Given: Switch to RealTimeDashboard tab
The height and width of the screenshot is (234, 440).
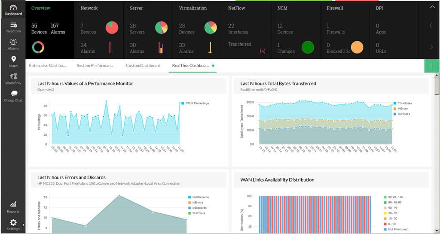Looking at the screenshot, I should click(190, 66).
